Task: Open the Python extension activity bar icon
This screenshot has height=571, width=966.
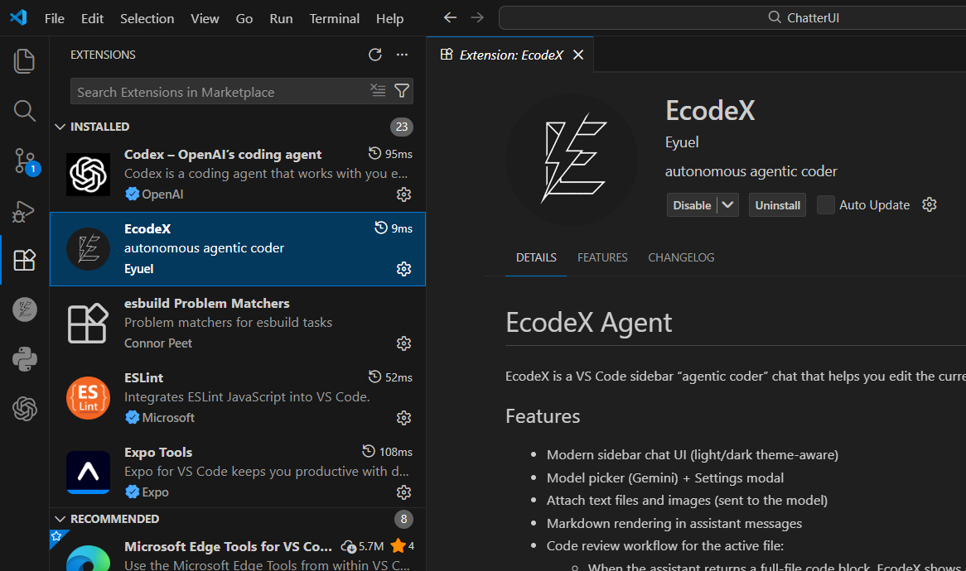Action: (24, 358)
